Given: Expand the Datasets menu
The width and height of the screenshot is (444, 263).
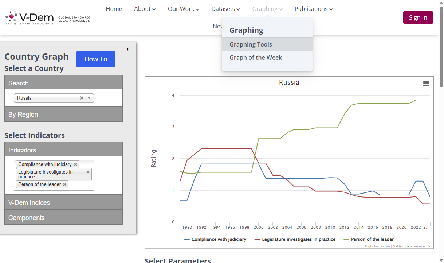Looking at the screenshot, I should pyautogui.click(x=226, y=9).
